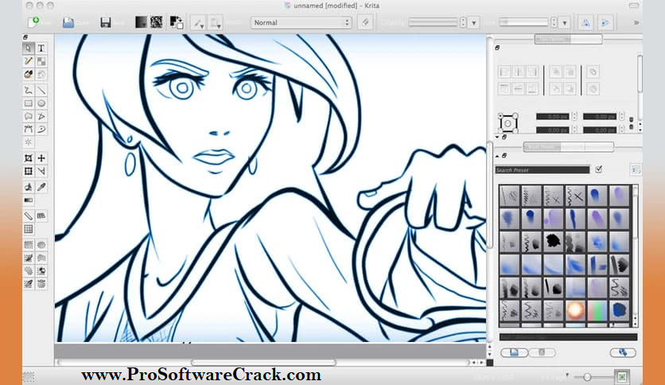This screenshot has width=665, height=385.
Task: Click the opacity spin arrows in toolbar
Action: (x=463, y=22)
